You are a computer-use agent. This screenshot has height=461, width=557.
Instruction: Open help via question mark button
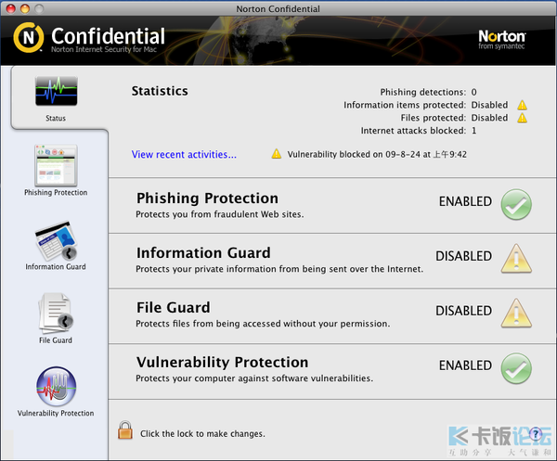(x=536, y=433)
